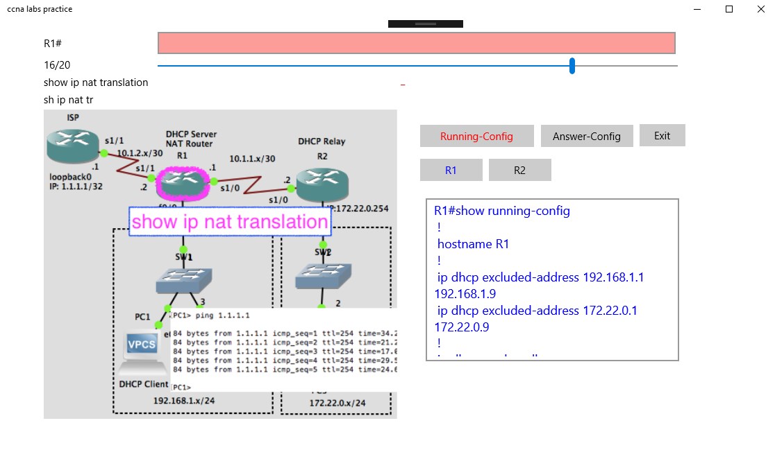
Task: Minimize the ccna labs practice window
Action: point(697,9)
